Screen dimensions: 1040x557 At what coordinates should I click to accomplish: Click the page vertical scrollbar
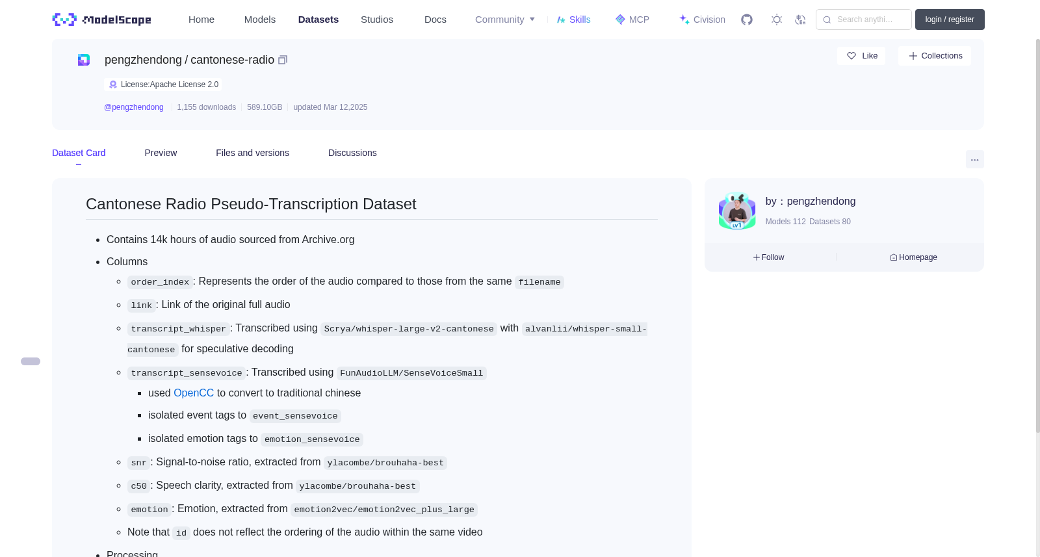1038,237
